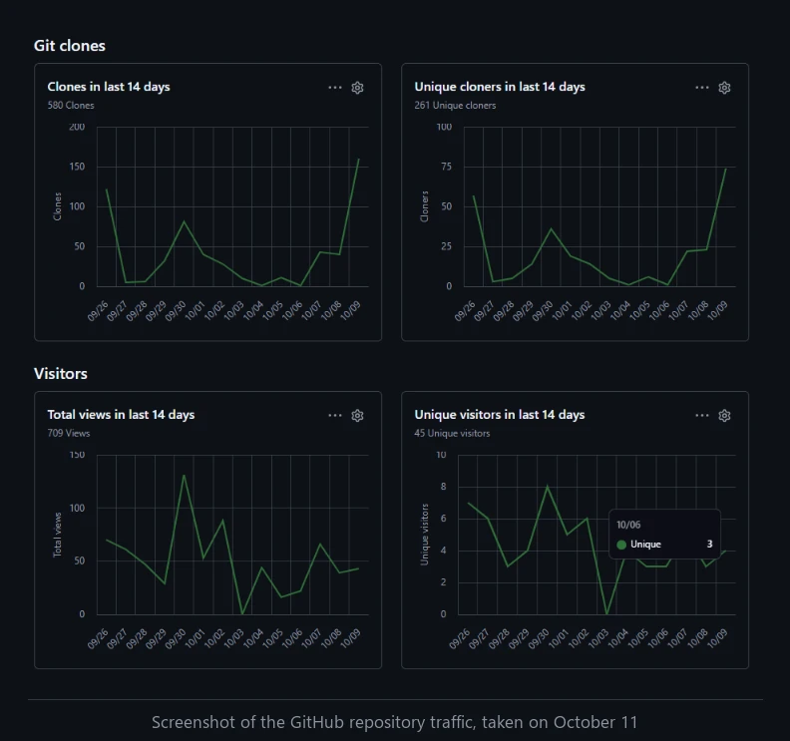Click the 'Total views in last 14 days' title

(x=121, y=415)
